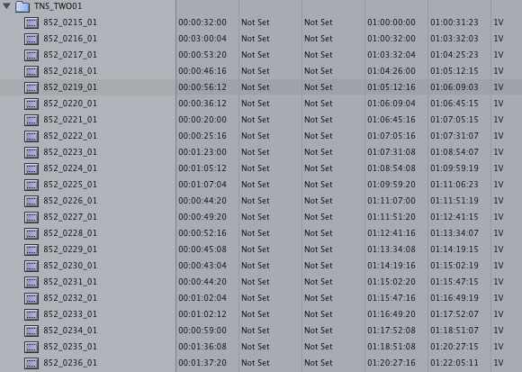Collapse the TNS_TWO01 bin disclosure triangle
Viewport: 522px width, 372px height.
click(6, 5)
